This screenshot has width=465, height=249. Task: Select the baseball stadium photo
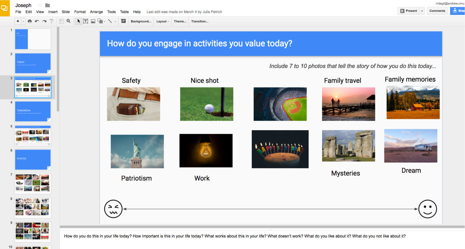[280, 104]
